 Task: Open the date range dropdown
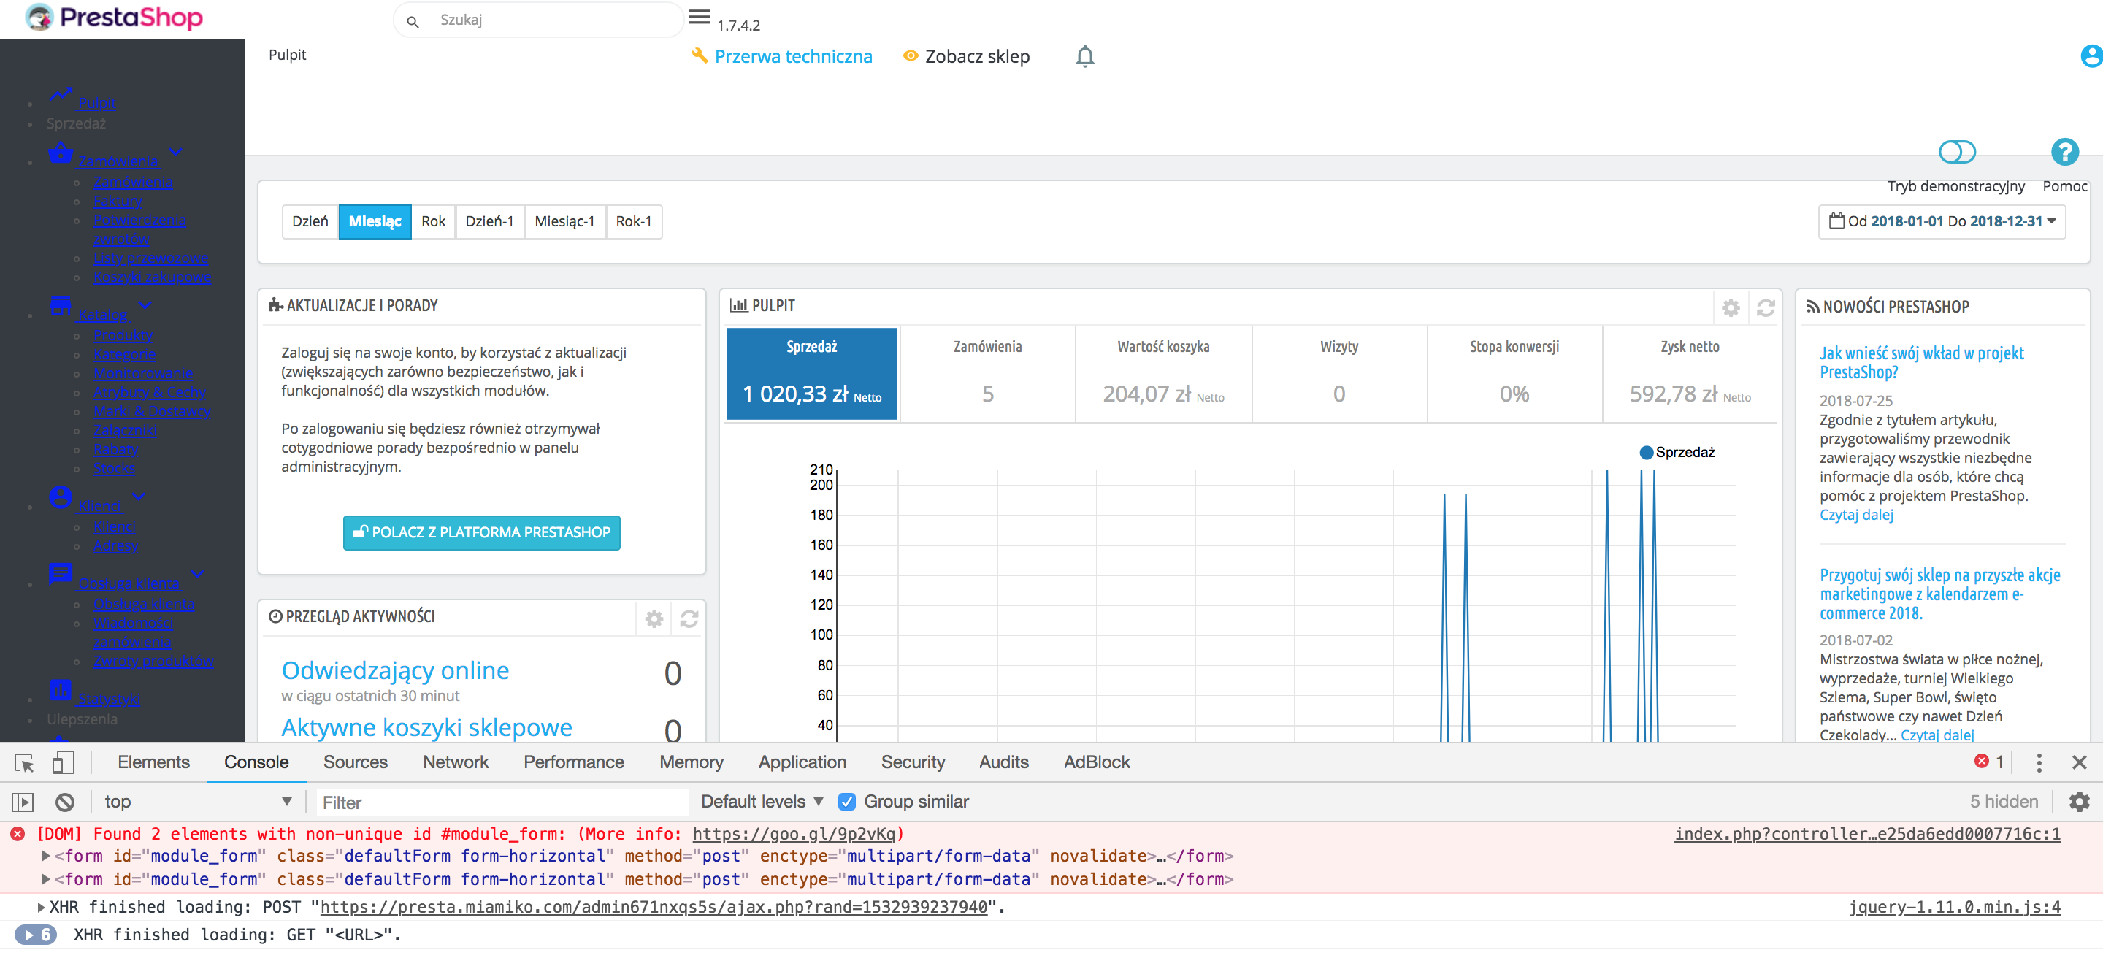pos(1942,222)
